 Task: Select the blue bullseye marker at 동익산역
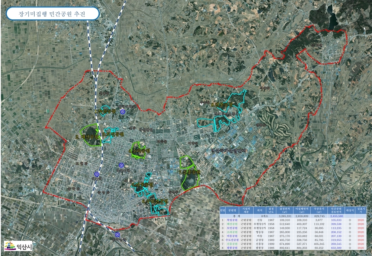[118, 235]
